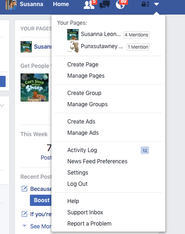This screenshot has width=185, height=234.
Task: Open the recent post starting If you're
Action: (41, 214)
